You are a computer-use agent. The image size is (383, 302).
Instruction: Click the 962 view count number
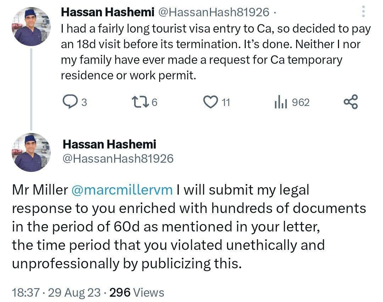click(300, 102)
